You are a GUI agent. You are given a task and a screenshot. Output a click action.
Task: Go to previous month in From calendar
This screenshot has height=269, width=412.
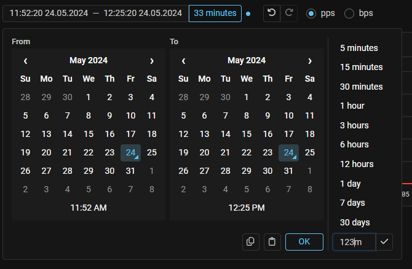pos(25,61)
